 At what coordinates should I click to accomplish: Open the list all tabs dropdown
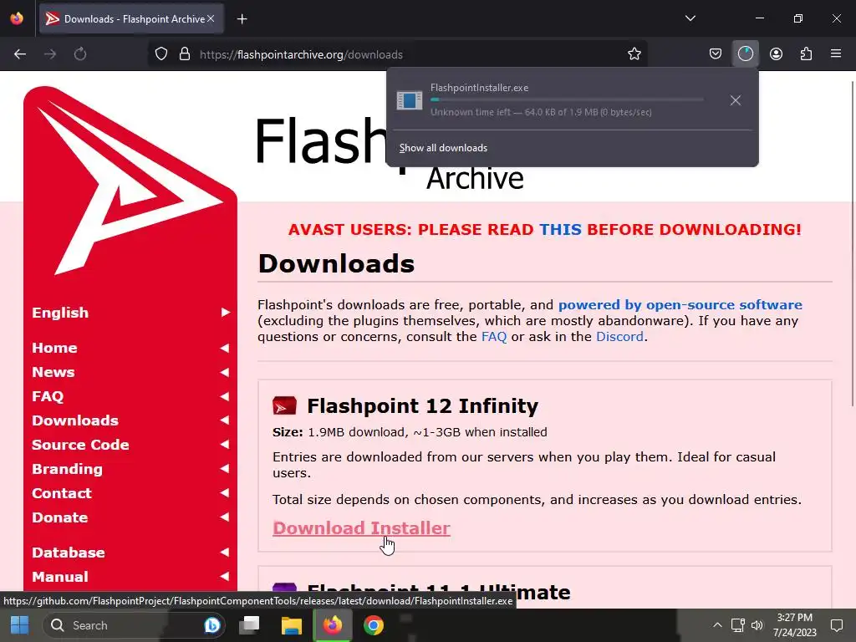(690, 18)
